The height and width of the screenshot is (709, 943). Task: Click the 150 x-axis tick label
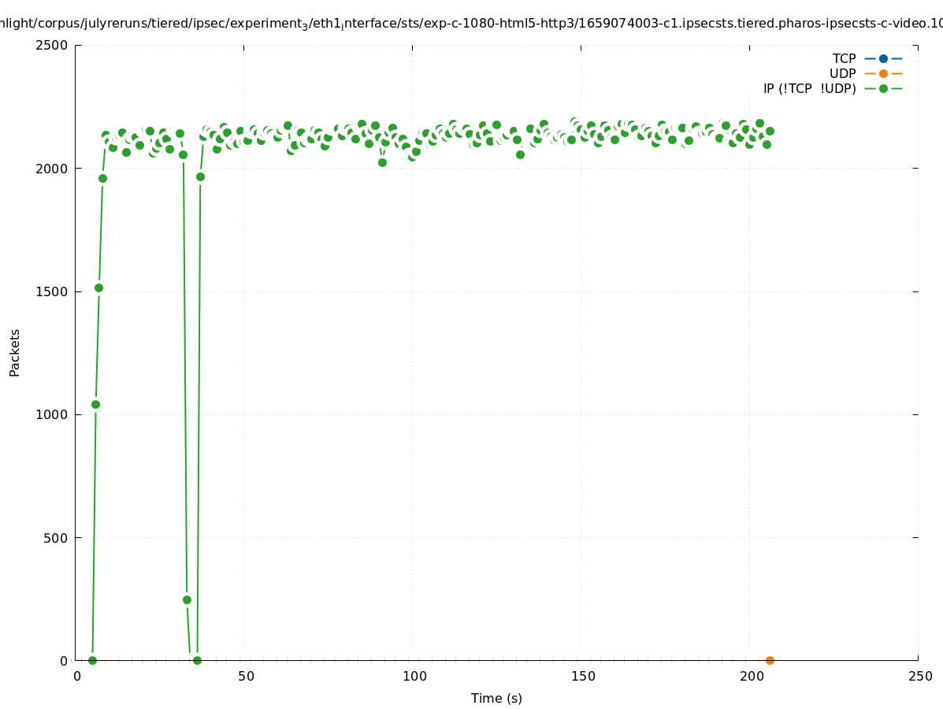[x=582, y=676]
